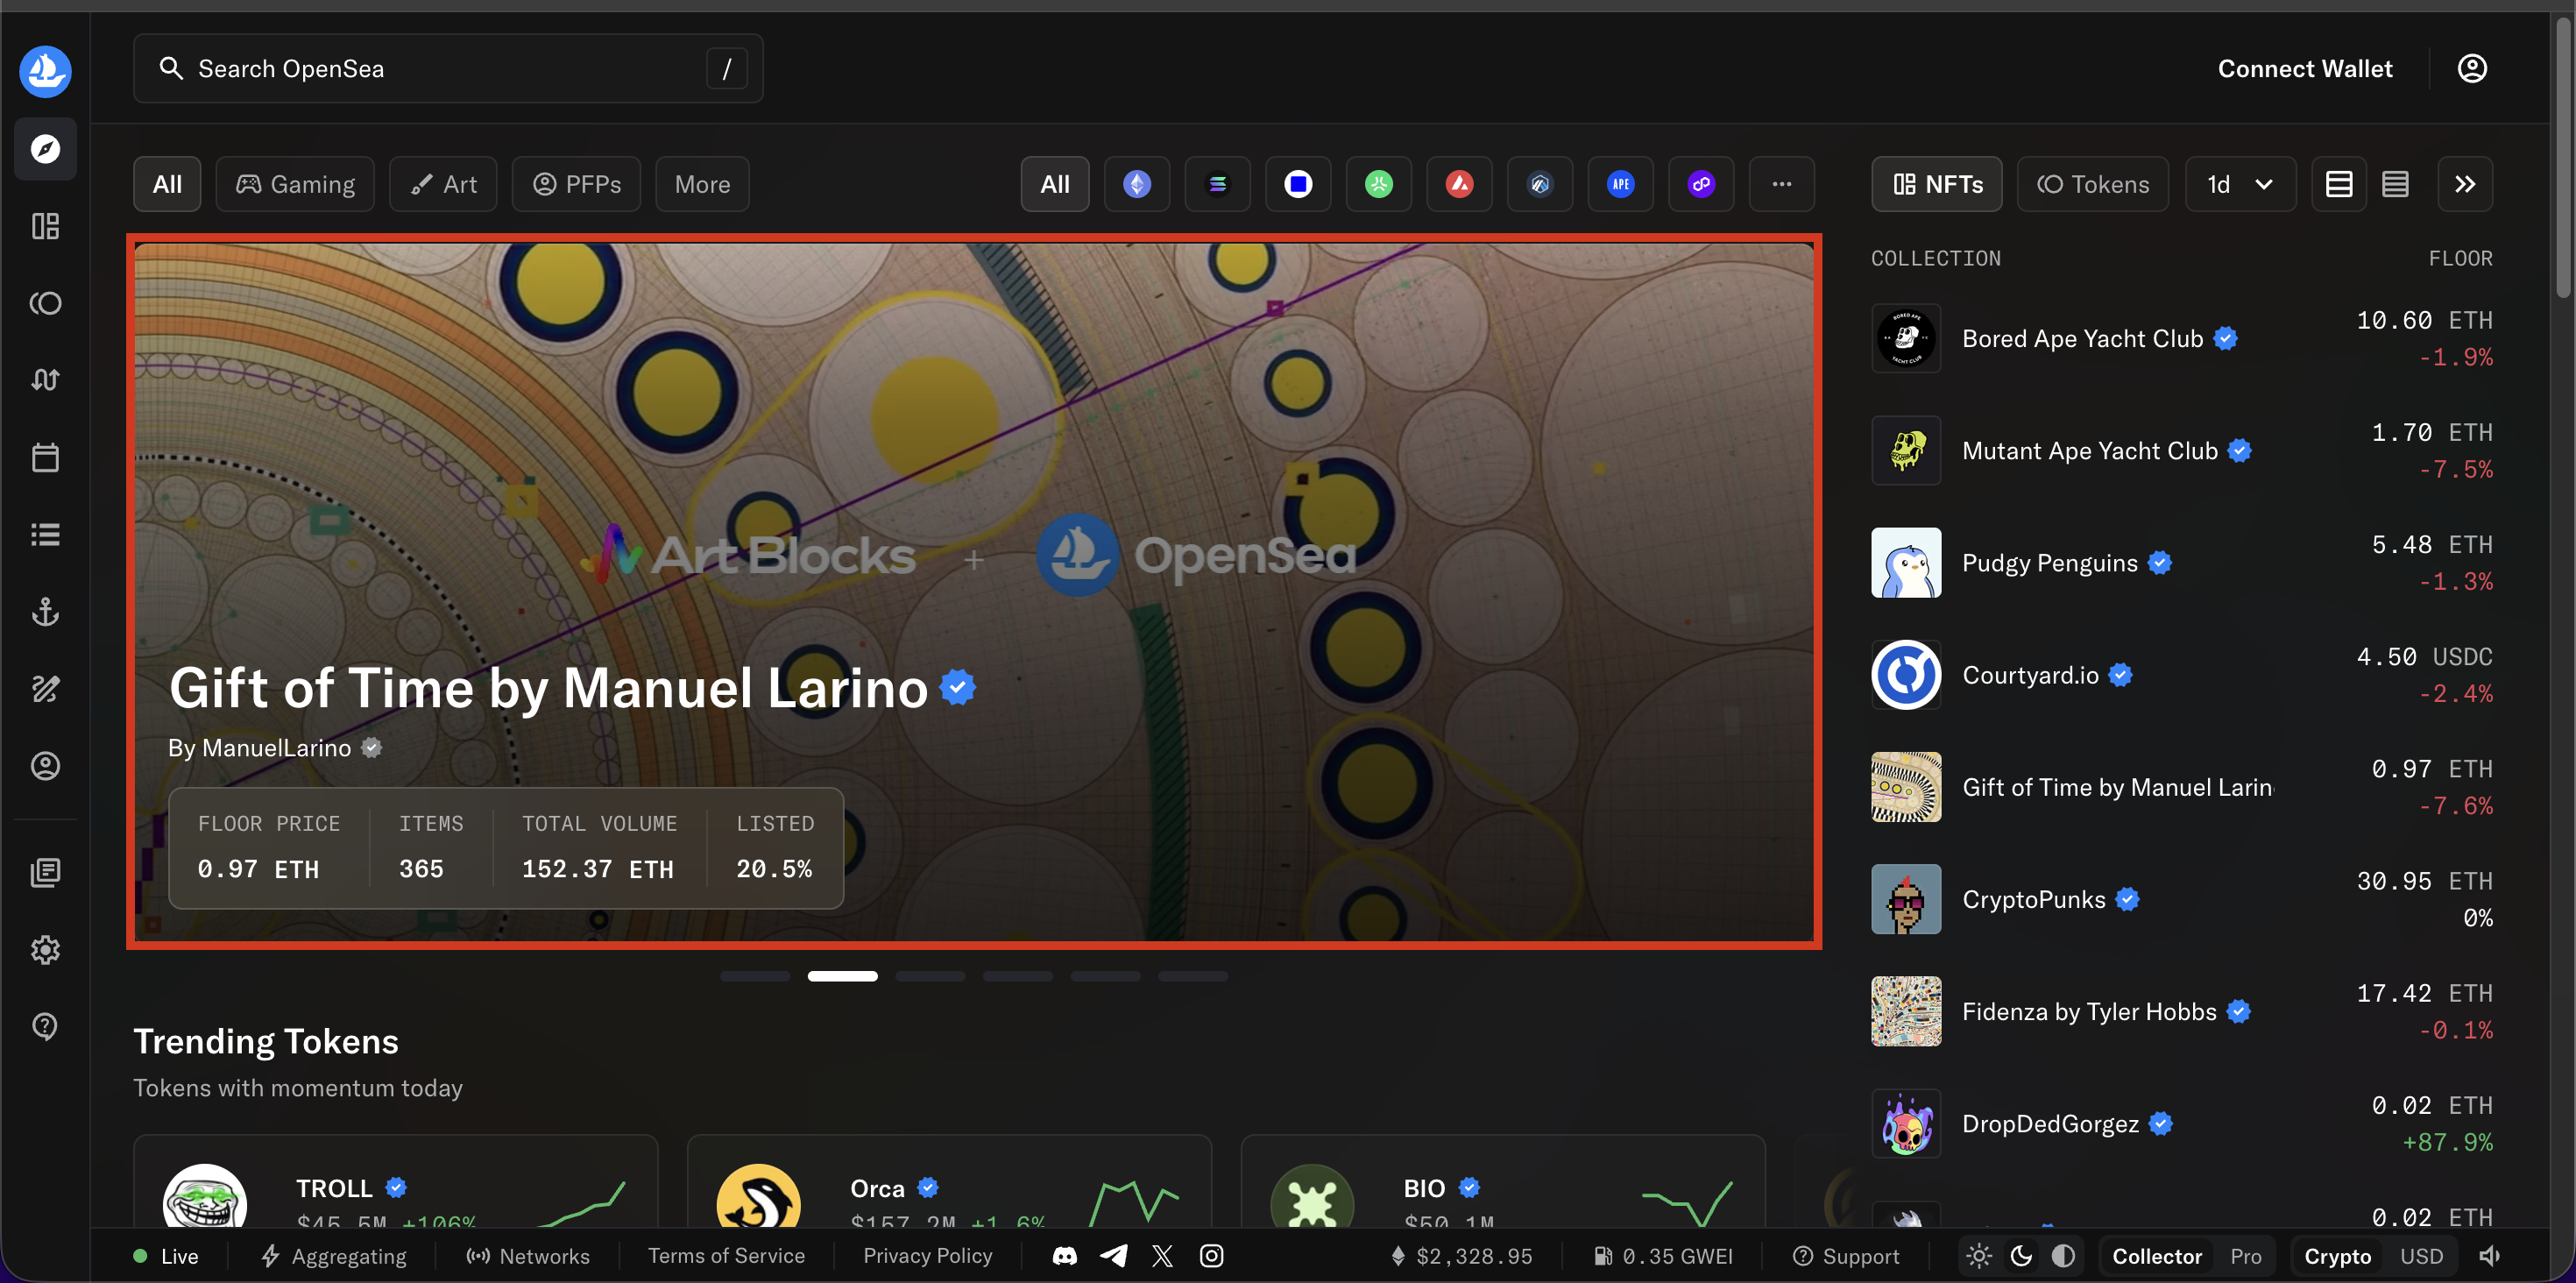The image size is (2576, 1283).
Task: Switch to the Tokens tab
Action: (2093, 184)
